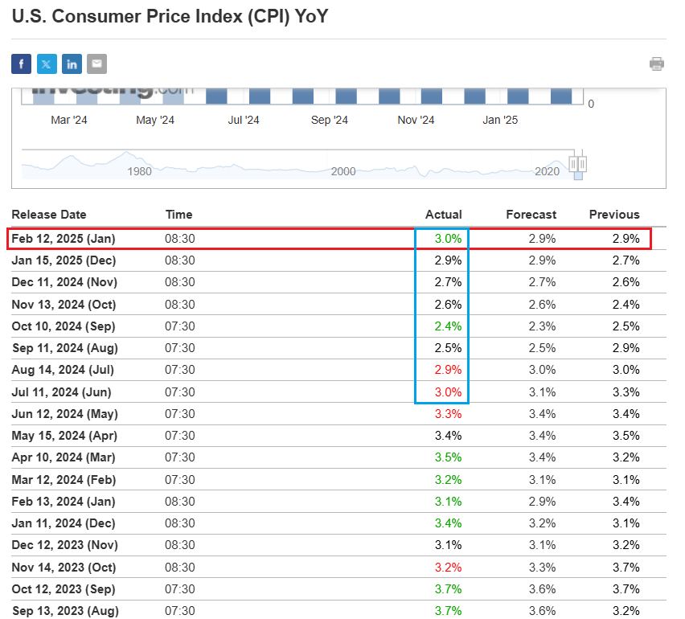Viewport: 685px width, 619px height.
Task: Print the page using printer icon
Action: 657,64
